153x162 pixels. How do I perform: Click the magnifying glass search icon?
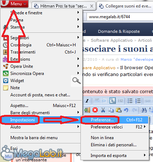[x=76, y=81]
